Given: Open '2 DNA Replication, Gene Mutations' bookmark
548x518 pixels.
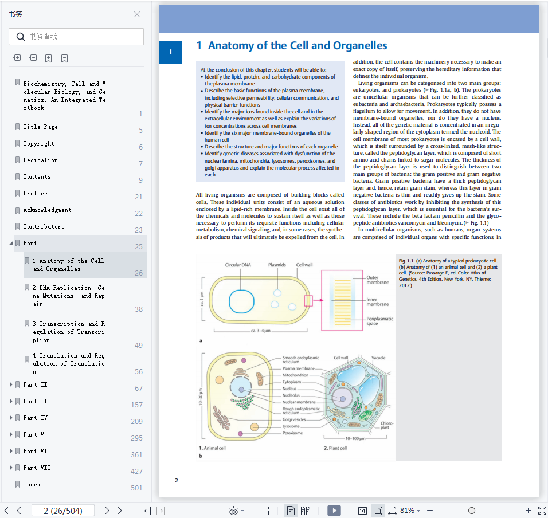Looking at the screenshot, I should click(69, 296).
